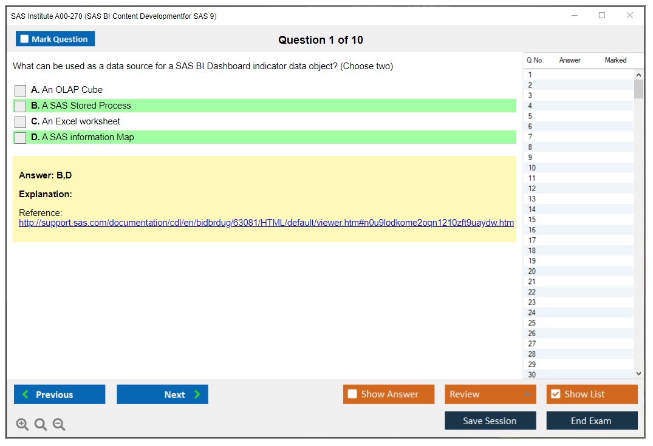This screenshot has height=446, width=653.
Task: Click the zoom out magnifier icon
Action: 59,425
